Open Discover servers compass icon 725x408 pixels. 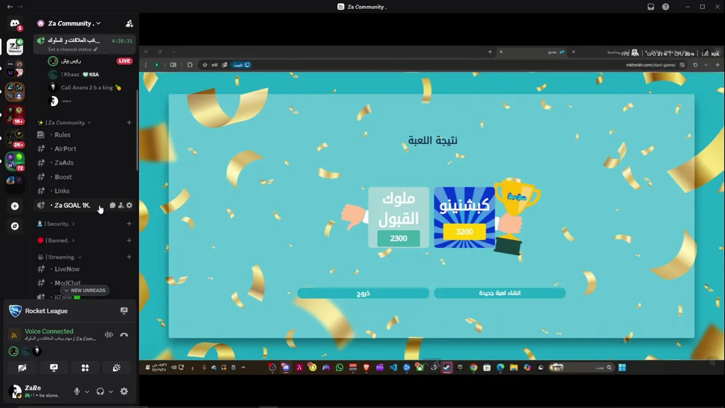15,226
